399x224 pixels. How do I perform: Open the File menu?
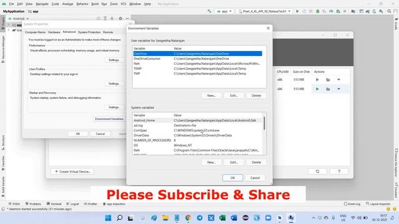[11, 4]
